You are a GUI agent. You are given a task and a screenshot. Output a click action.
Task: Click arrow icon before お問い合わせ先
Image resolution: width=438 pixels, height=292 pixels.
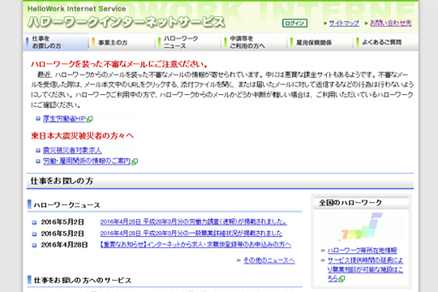point(367,24)
